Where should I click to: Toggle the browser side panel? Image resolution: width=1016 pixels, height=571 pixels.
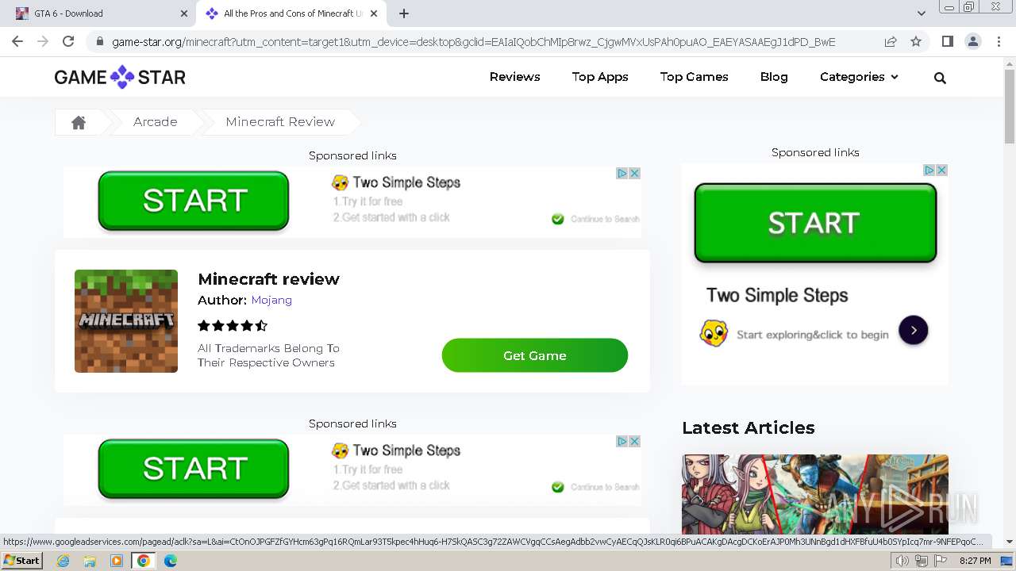tap(947, 42)
